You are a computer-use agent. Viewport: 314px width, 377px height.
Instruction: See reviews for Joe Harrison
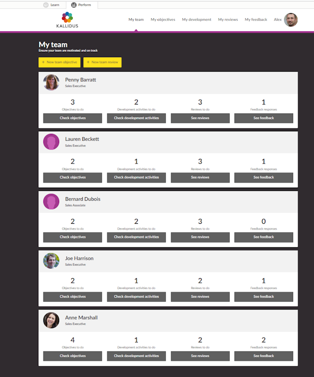point(200,296)
